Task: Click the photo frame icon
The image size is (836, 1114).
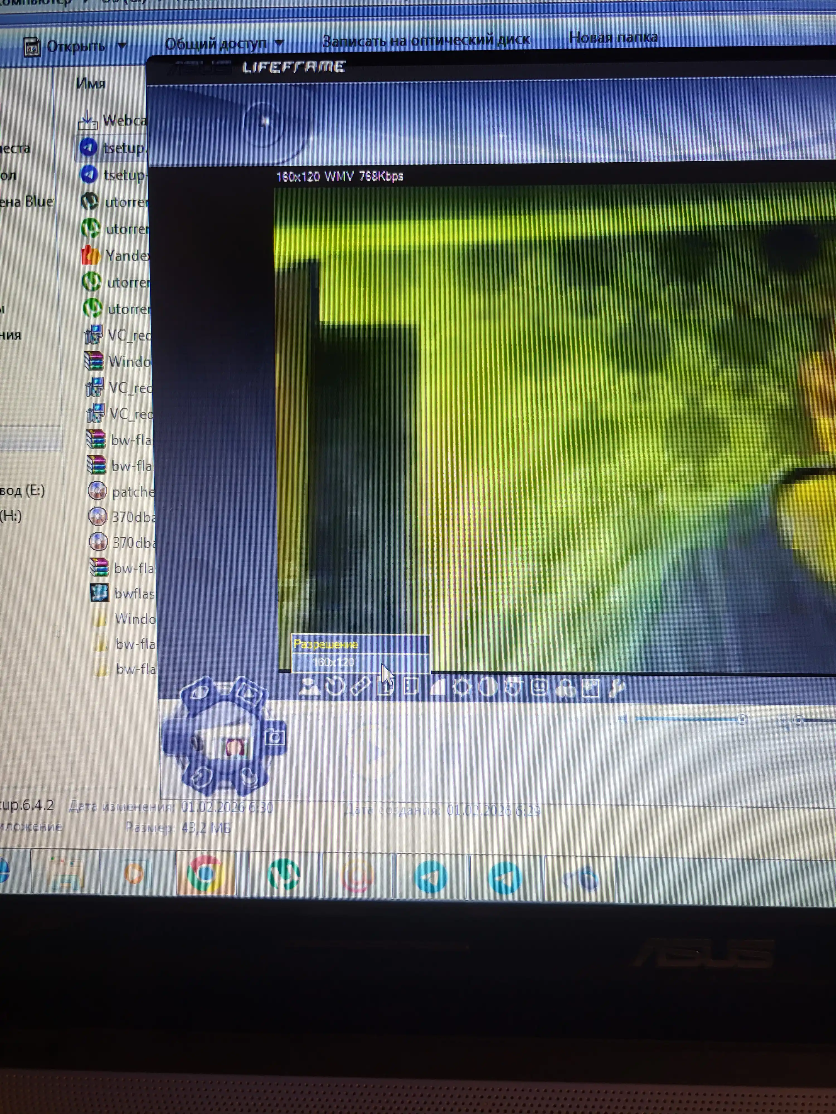Action: [x=590, y=688]
